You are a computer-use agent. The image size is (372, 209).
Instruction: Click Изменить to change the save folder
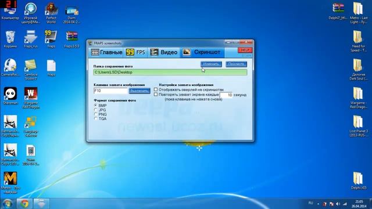211,64
